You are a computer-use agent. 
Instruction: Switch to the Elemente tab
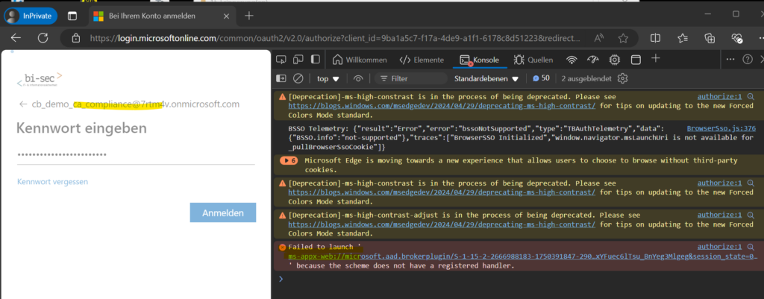coord(422,60)
